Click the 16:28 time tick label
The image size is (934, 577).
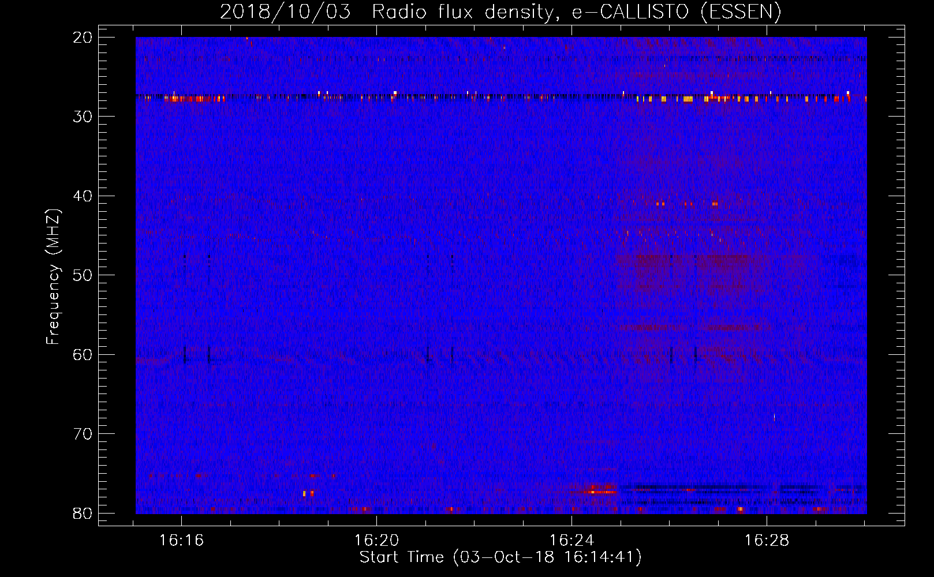[x=767, y=540]
